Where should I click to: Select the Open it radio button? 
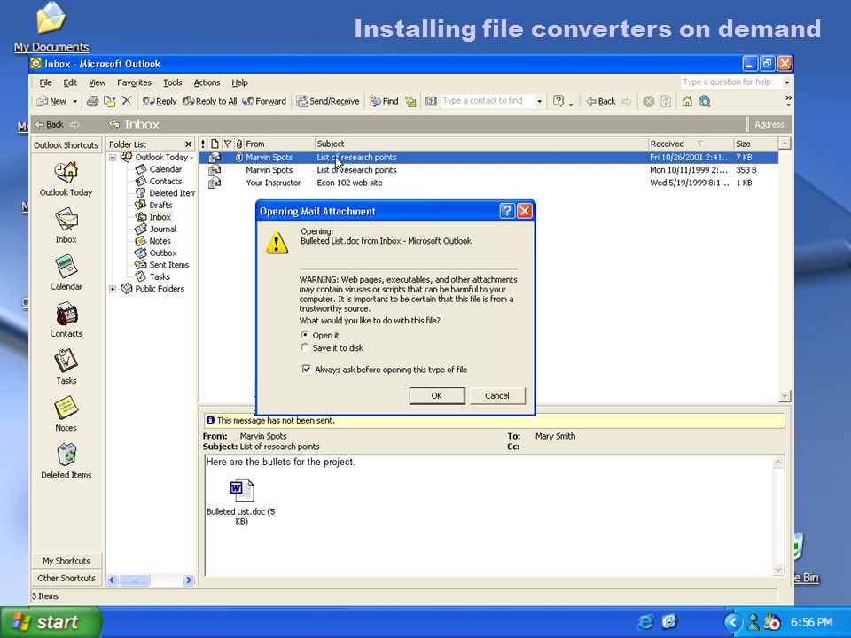[304, 335]
